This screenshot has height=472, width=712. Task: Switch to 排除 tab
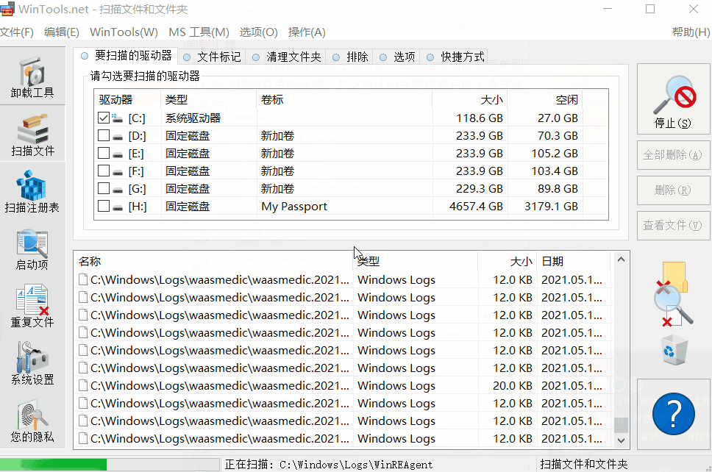350,57
